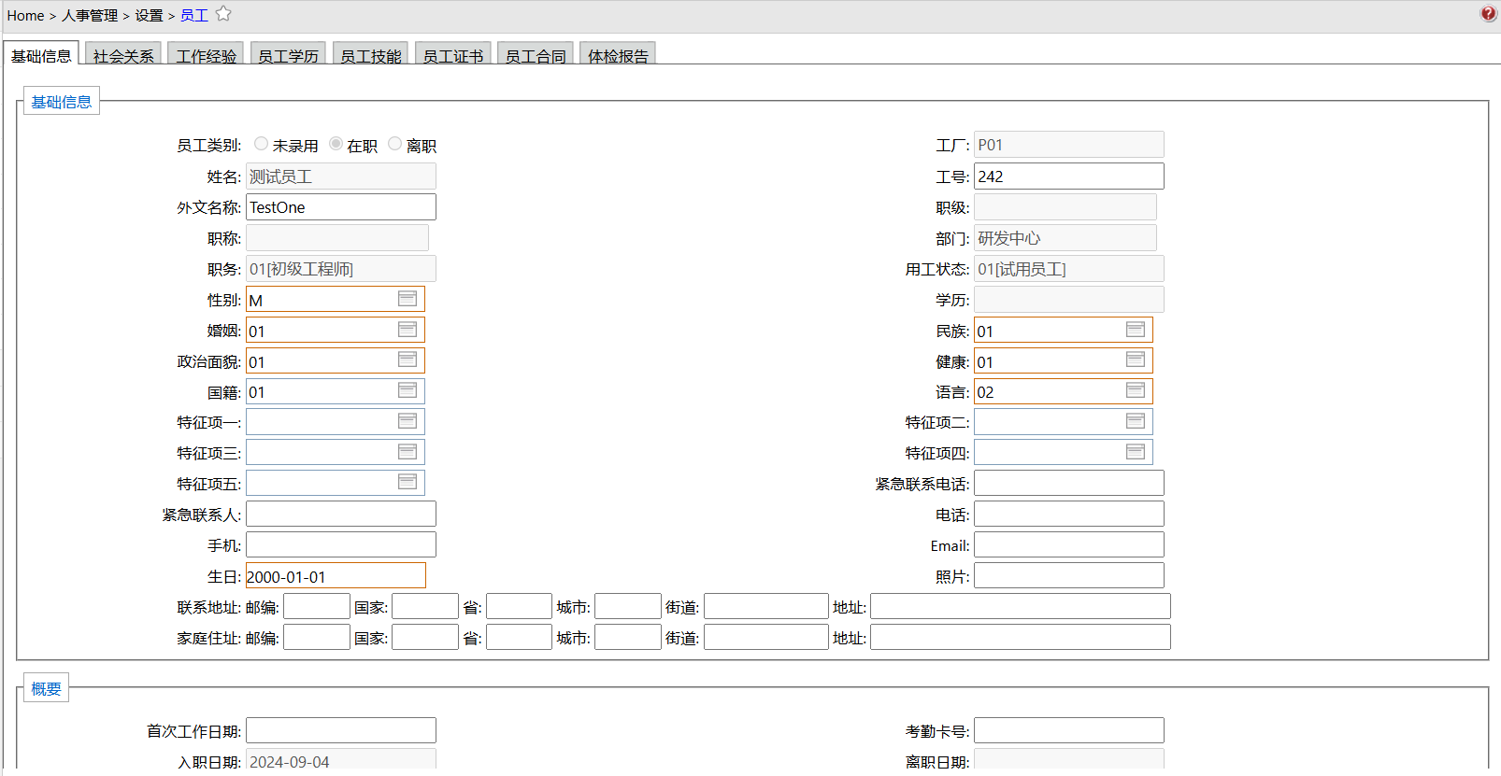Open the 健康 lookup list icon
This screenshot has width=1501, height=776.
1136,360
